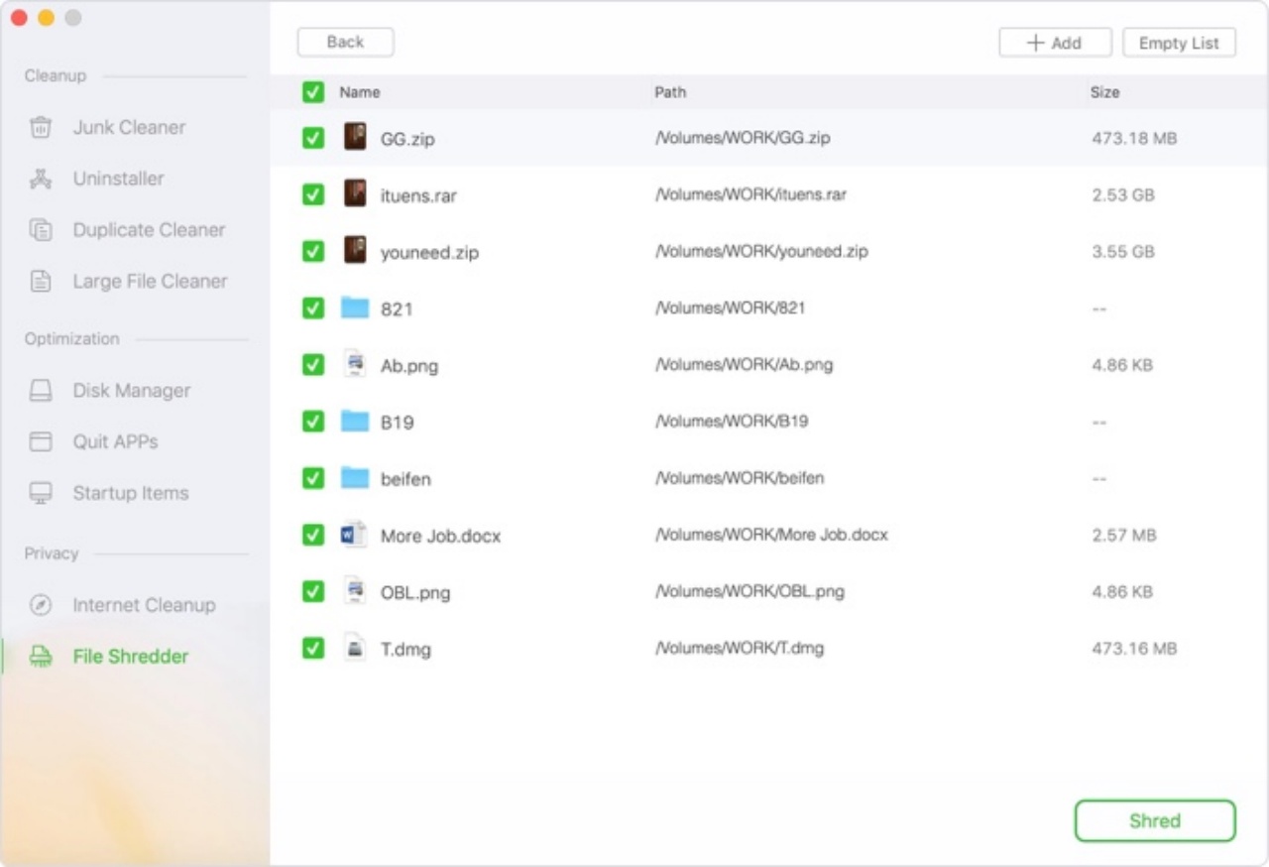This screenshot has width=1269, height=867.
Task: Click the File Shredder icon
Action: click(41, 657)
